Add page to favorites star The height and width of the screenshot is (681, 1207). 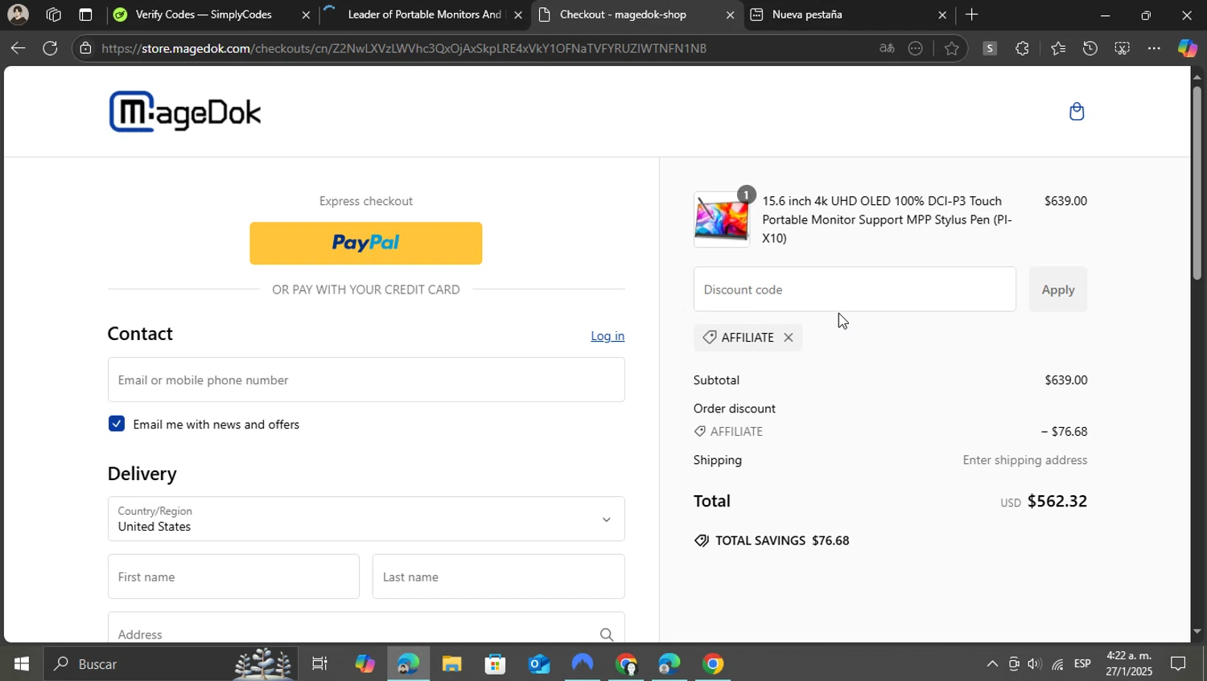[952, 48]
